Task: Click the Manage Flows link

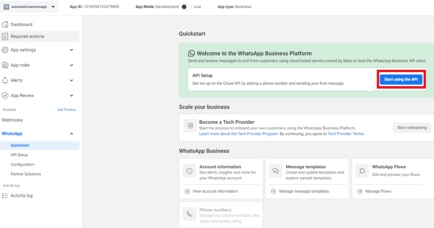Action: [x=378, y=191]
